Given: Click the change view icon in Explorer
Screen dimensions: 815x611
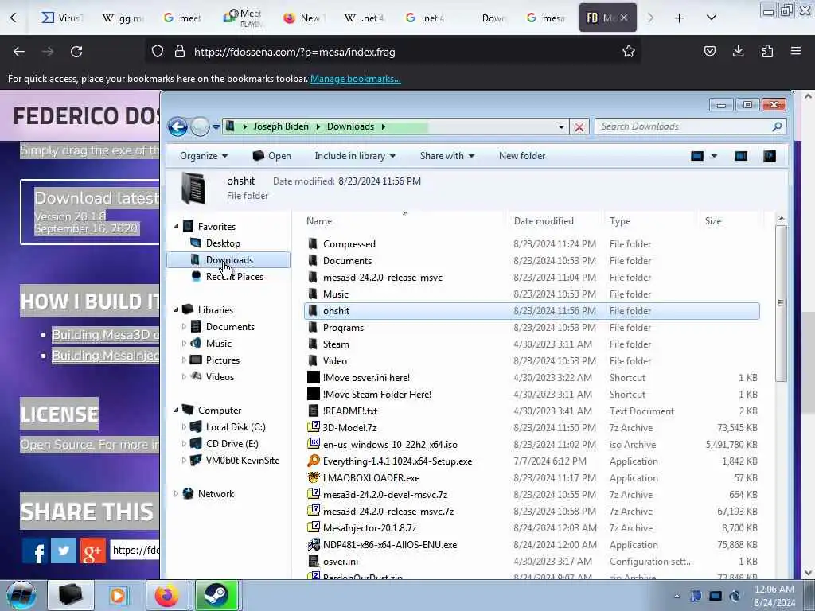Looking at the screenshot, I should point(697,156).
